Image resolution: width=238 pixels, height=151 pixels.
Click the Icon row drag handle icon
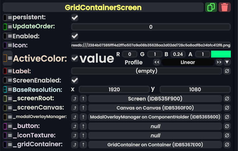[x=10, y=45]
